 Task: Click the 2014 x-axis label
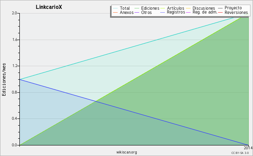click(x=248, y=148)
